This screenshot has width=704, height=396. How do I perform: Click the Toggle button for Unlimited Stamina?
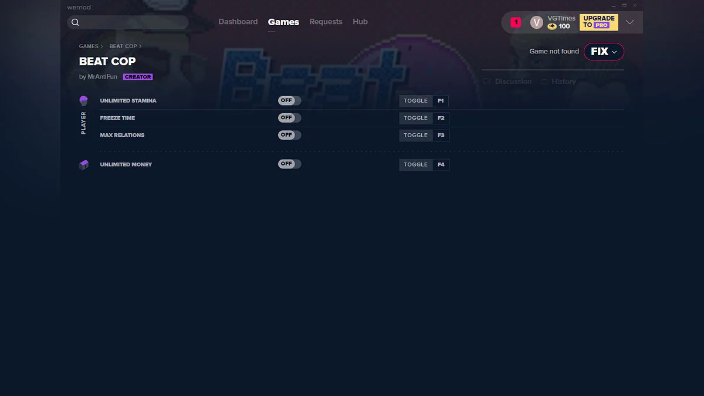tap(416, 101)
